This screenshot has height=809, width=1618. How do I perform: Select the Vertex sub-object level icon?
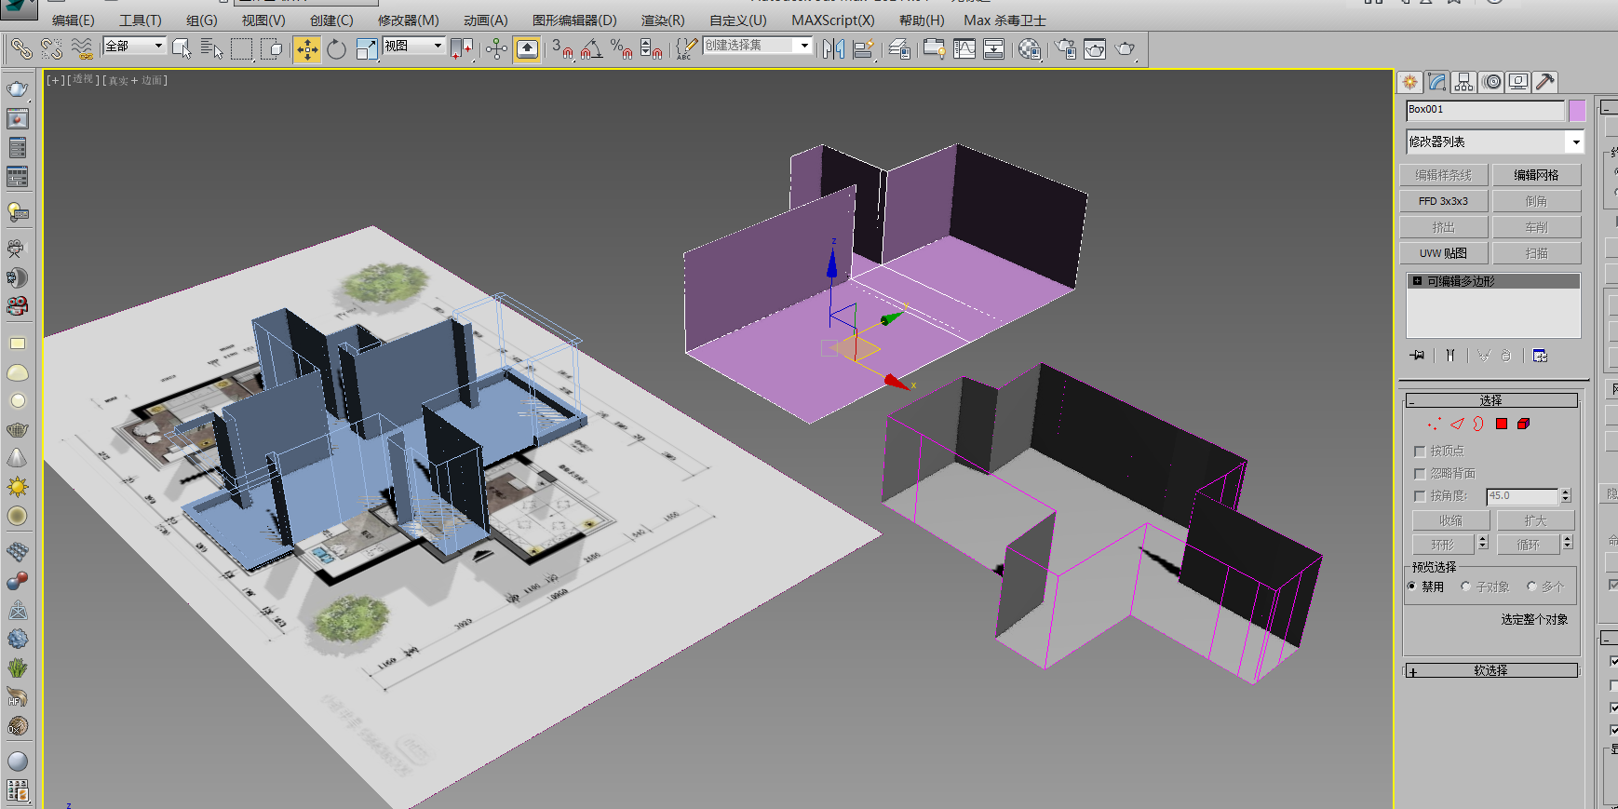[1434, 424]
